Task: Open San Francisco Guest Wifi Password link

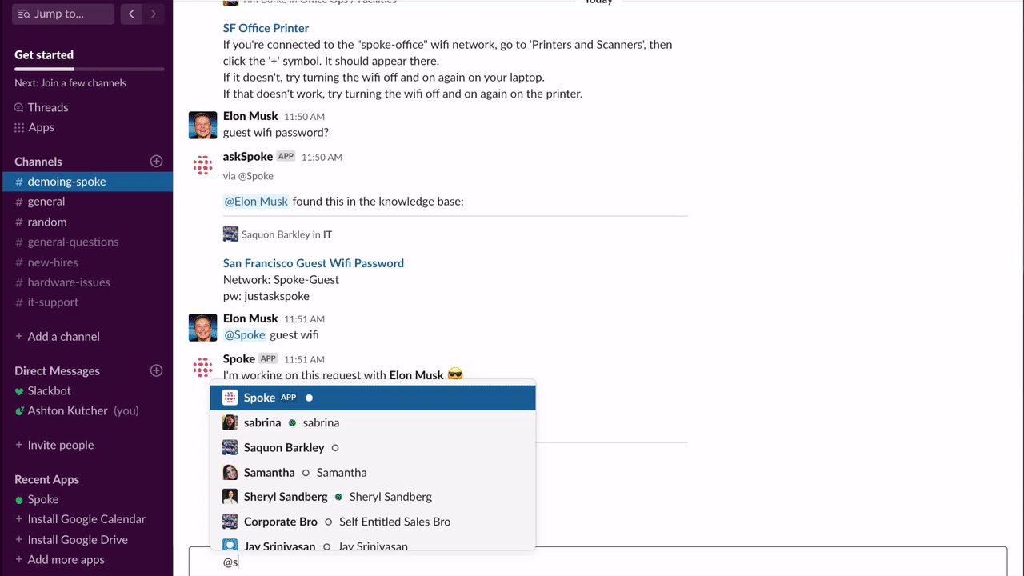Action: click(x=313, y=263)
